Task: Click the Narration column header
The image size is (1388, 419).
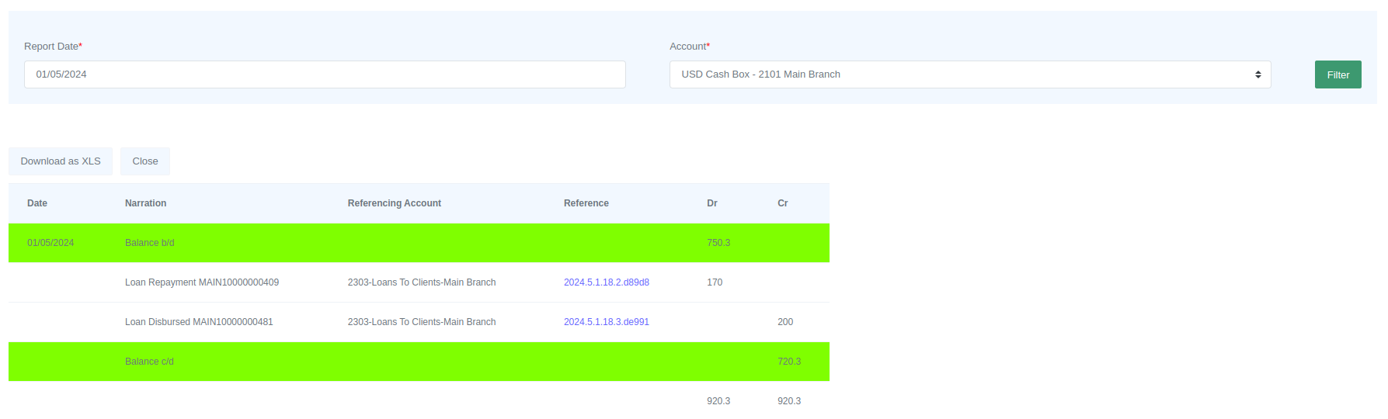Action: point(145,203)
